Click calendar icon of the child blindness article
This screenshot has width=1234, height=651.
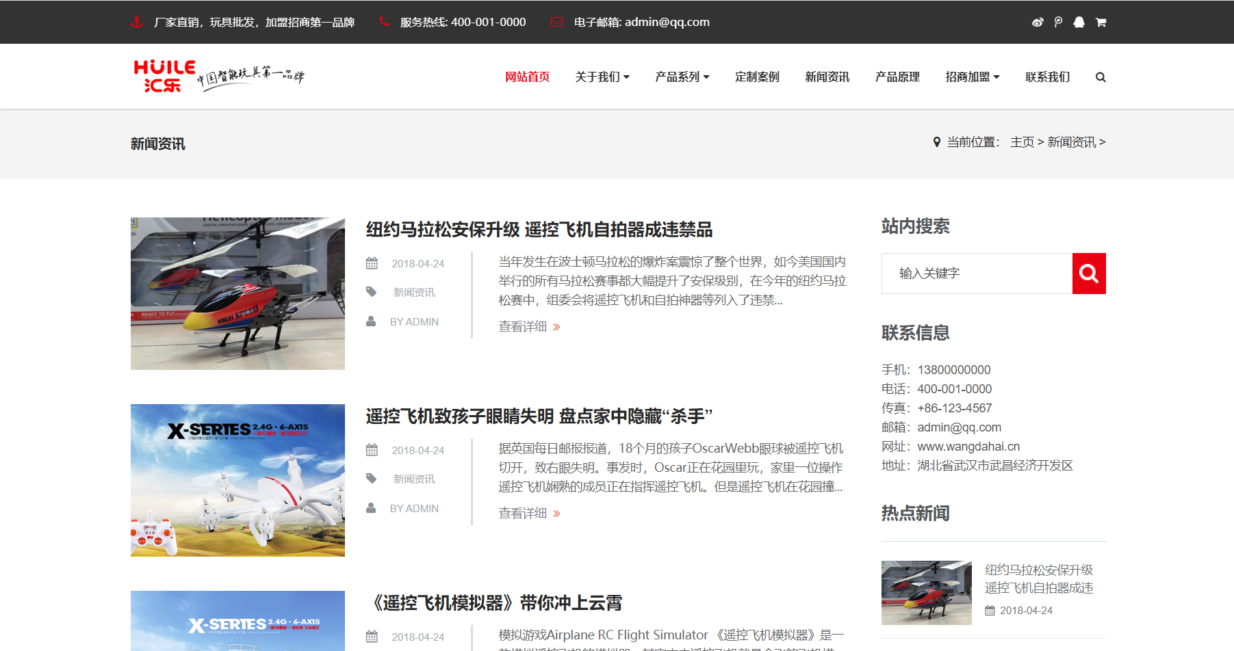[372, 450]
